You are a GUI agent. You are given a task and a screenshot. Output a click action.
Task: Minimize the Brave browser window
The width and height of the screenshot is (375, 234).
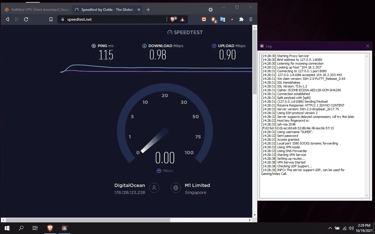tap(224, 7)
